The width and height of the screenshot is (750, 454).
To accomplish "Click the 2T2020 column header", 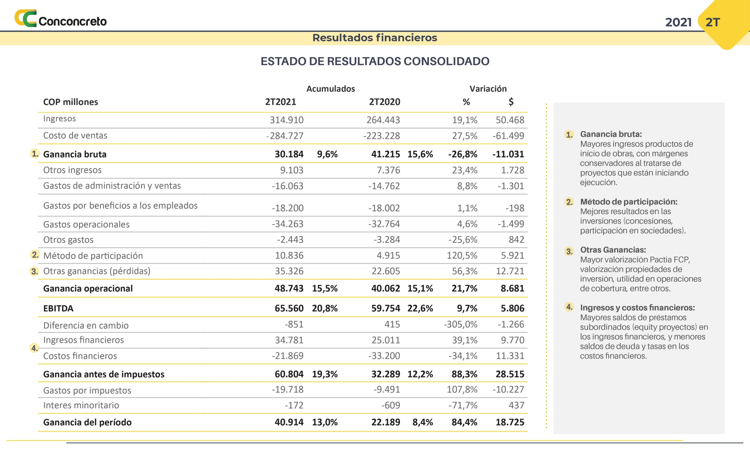I will pyautogui.click(x=384, y=102).
